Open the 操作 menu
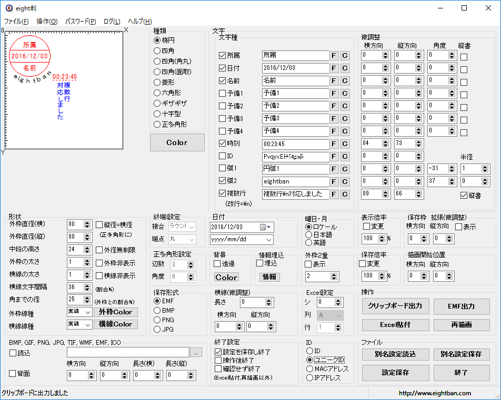Viewport: 501px width, 400px height. (x=47, y=22)
